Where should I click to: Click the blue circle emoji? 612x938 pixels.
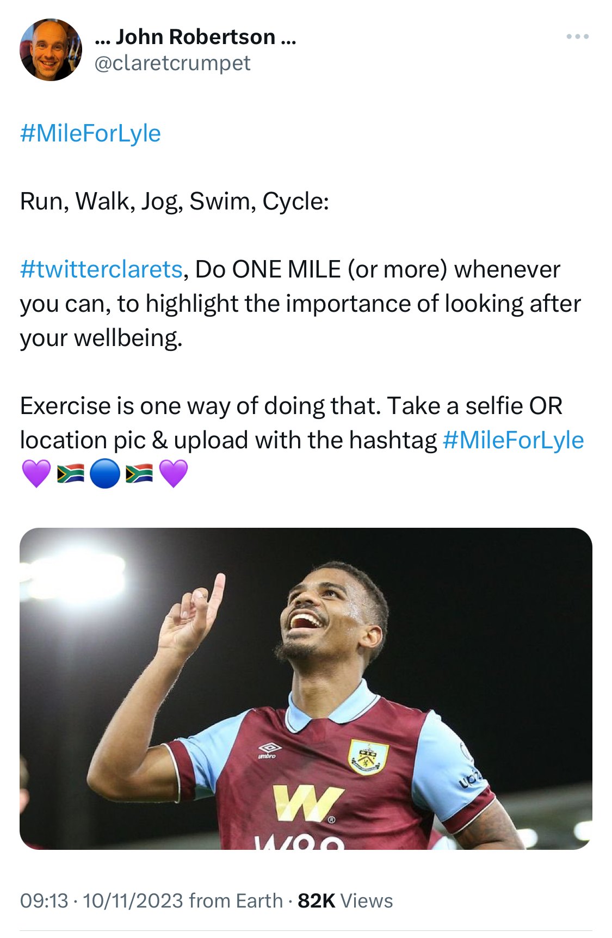104,473
